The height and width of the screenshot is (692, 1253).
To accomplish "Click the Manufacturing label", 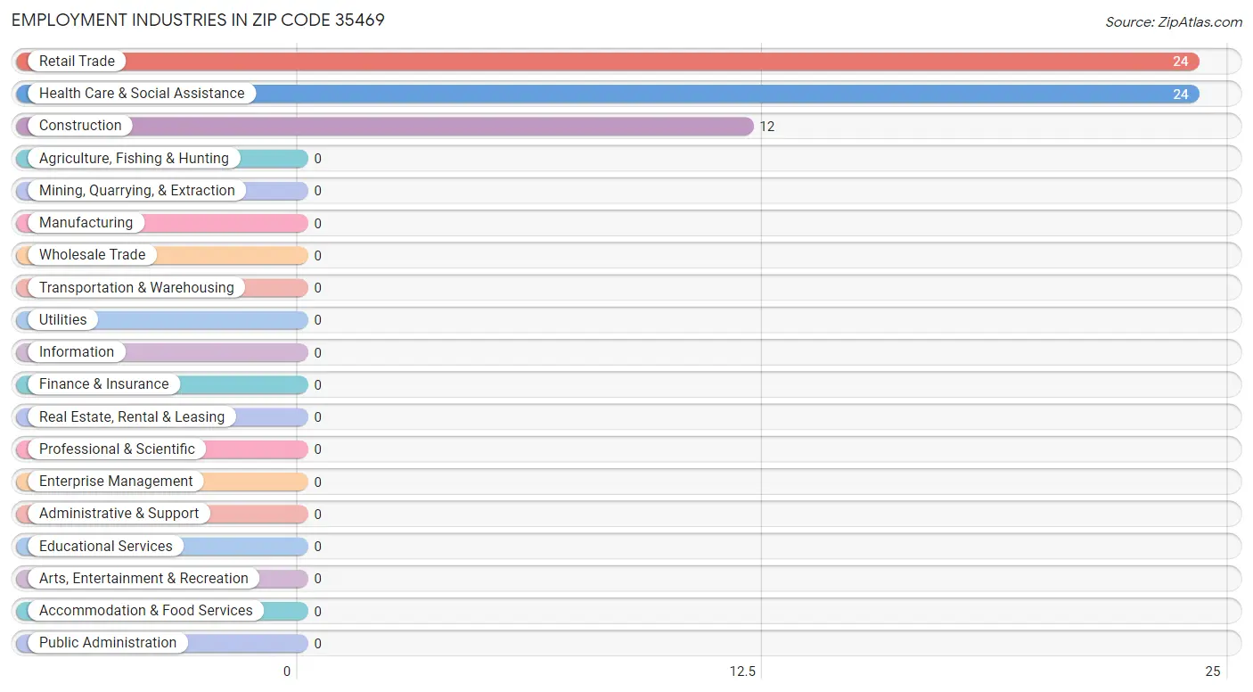I will [86, 222].
